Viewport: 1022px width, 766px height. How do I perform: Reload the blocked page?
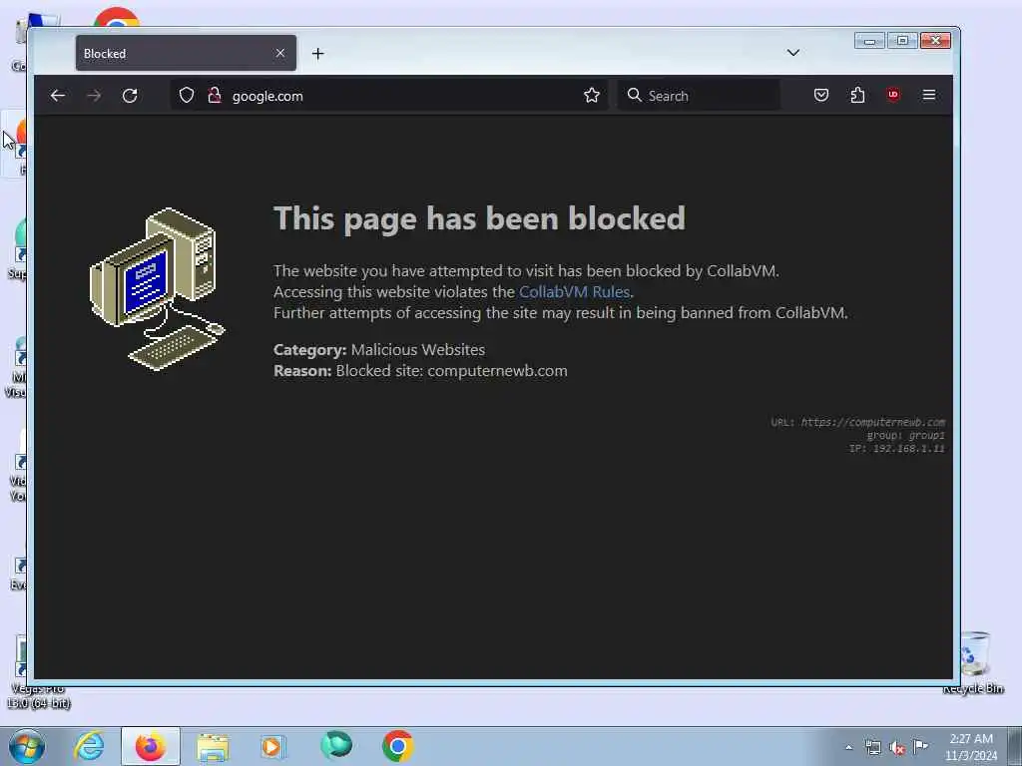click(130, 96)
